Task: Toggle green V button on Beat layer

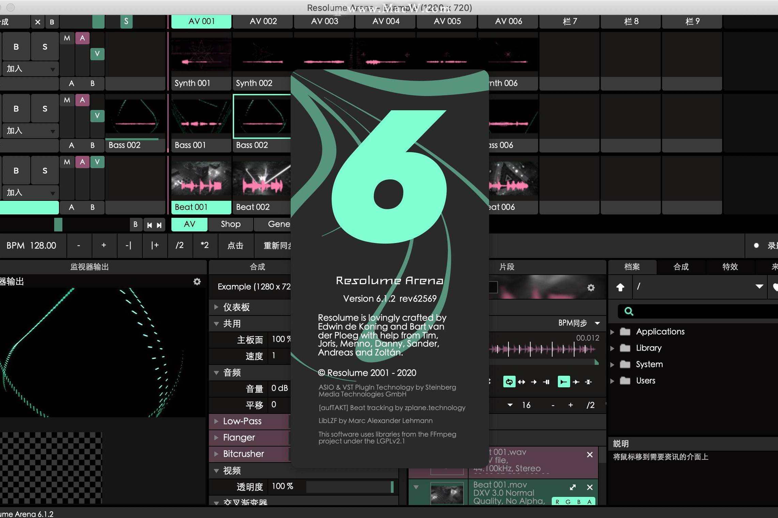Action: tap(97, 162)
